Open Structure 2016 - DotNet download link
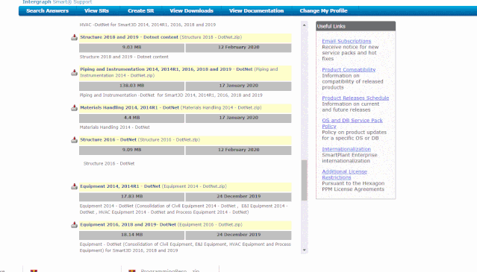 pos(108,139)
